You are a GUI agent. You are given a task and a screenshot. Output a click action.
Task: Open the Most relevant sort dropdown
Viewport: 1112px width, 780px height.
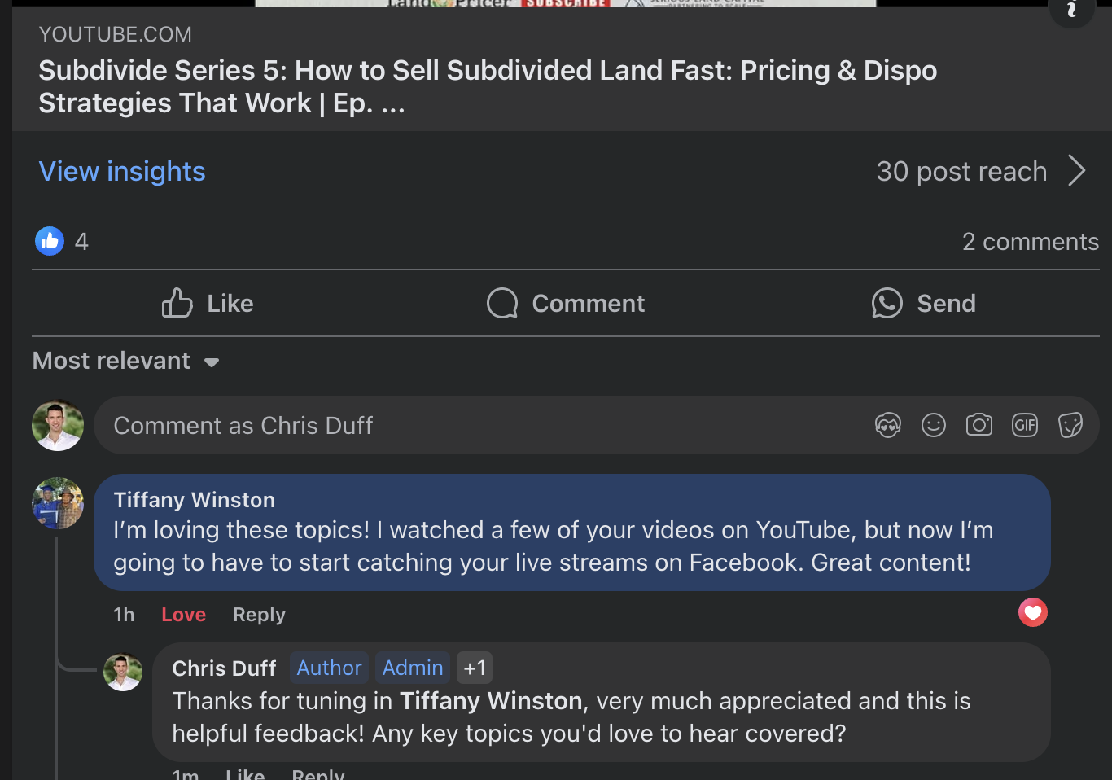coord(126,361)
